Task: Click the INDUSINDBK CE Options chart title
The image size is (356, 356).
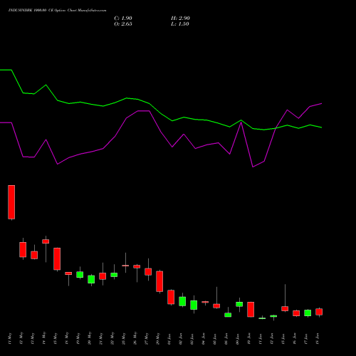Action: coord(58,11)
